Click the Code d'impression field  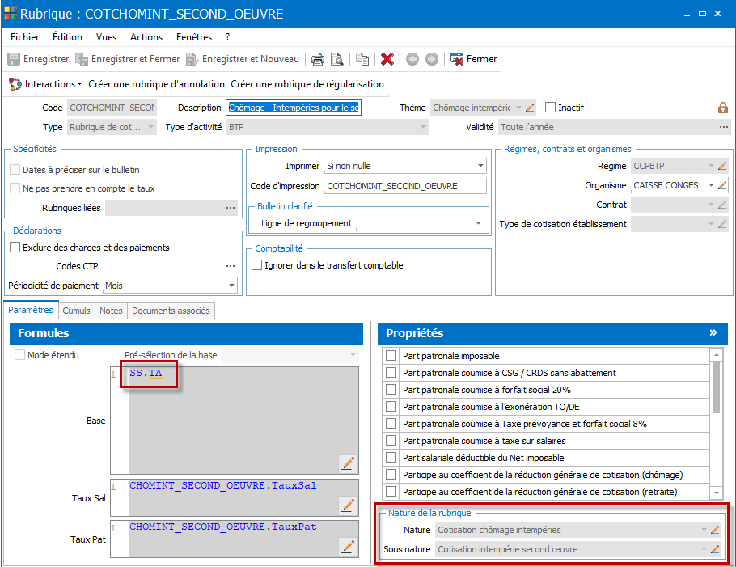pyautogui.click(x=405, y=186)
